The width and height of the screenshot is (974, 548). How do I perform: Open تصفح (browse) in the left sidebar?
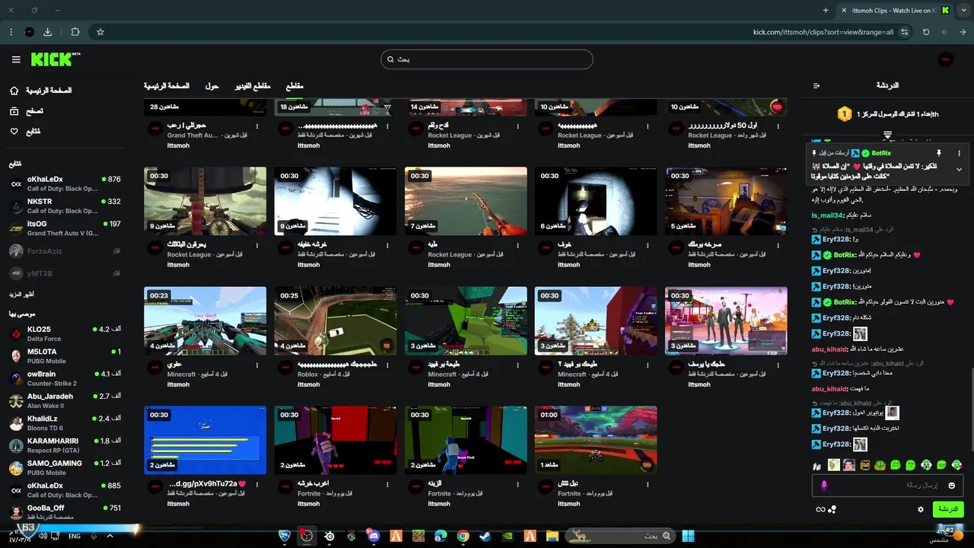26,111
